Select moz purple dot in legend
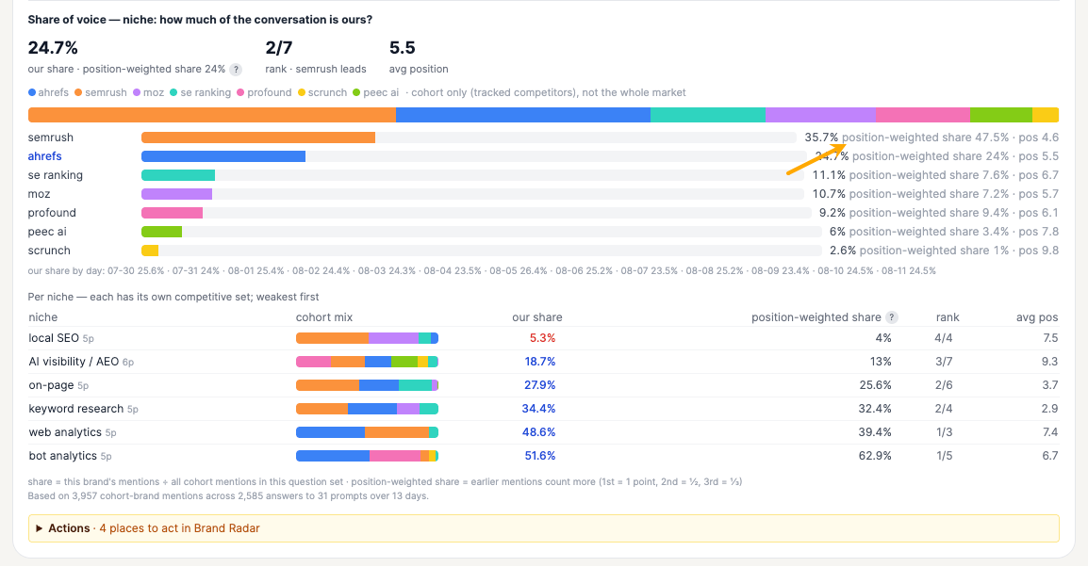 click(137, 92)
